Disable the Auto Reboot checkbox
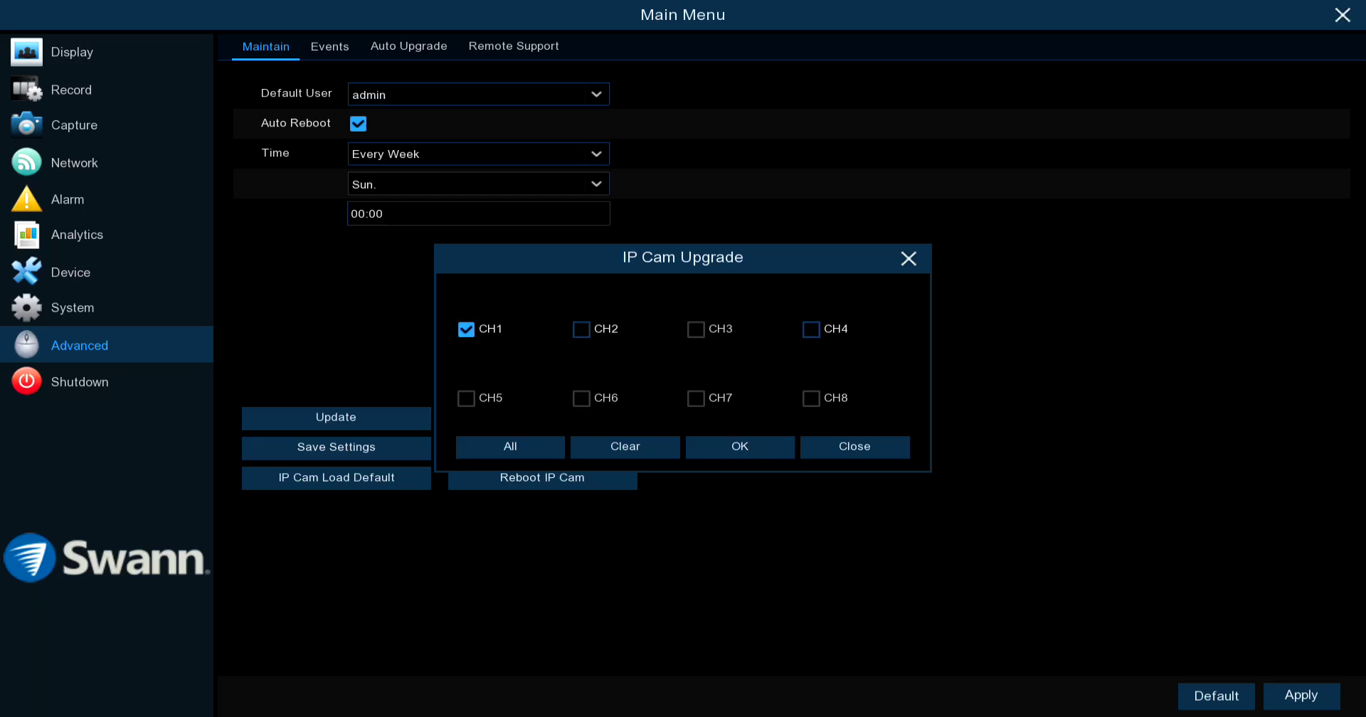Screen dimensions: 1366x717 (358, 124)
